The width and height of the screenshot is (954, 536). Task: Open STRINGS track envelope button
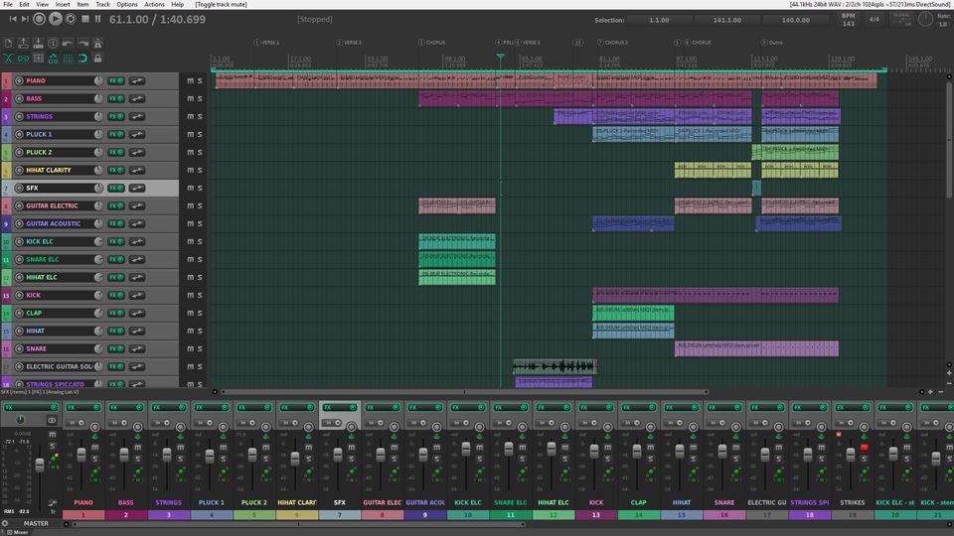click(x=137, y=116)
